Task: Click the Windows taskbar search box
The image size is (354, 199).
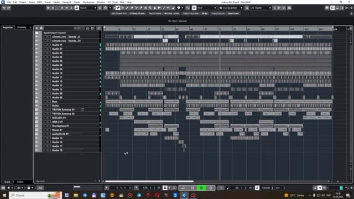Action: [x=35, y=195]
